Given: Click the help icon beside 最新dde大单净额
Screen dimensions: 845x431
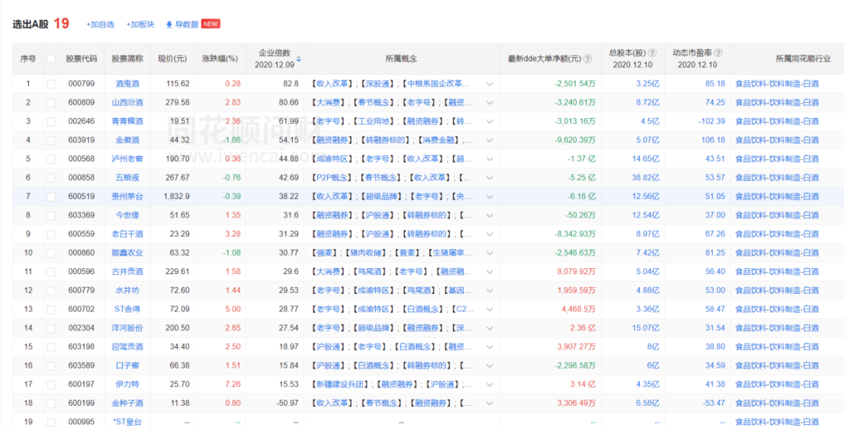Looking at the screenshot, I should [x=588, y=59].
